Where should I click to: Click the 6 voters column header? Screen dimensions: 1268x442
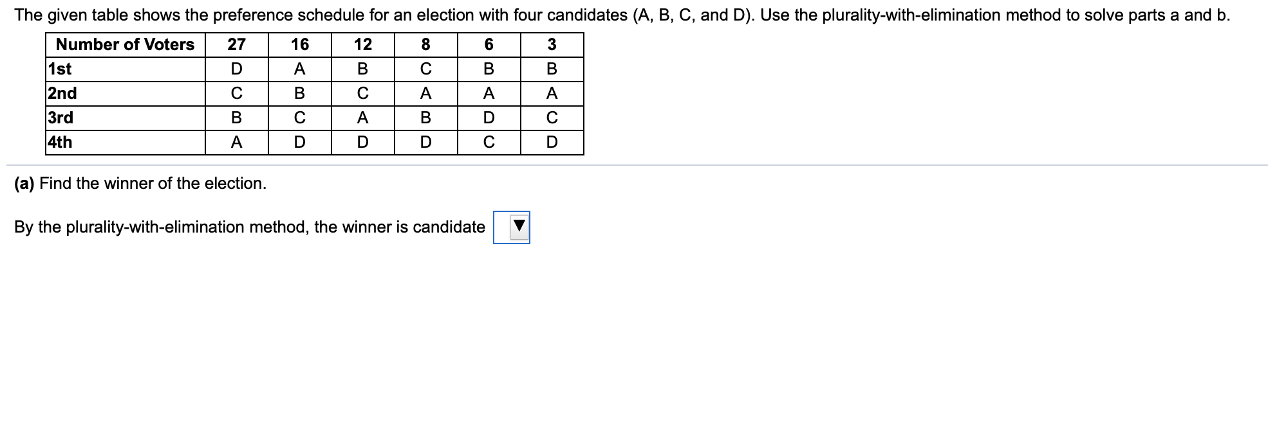(x=489, y=45)
